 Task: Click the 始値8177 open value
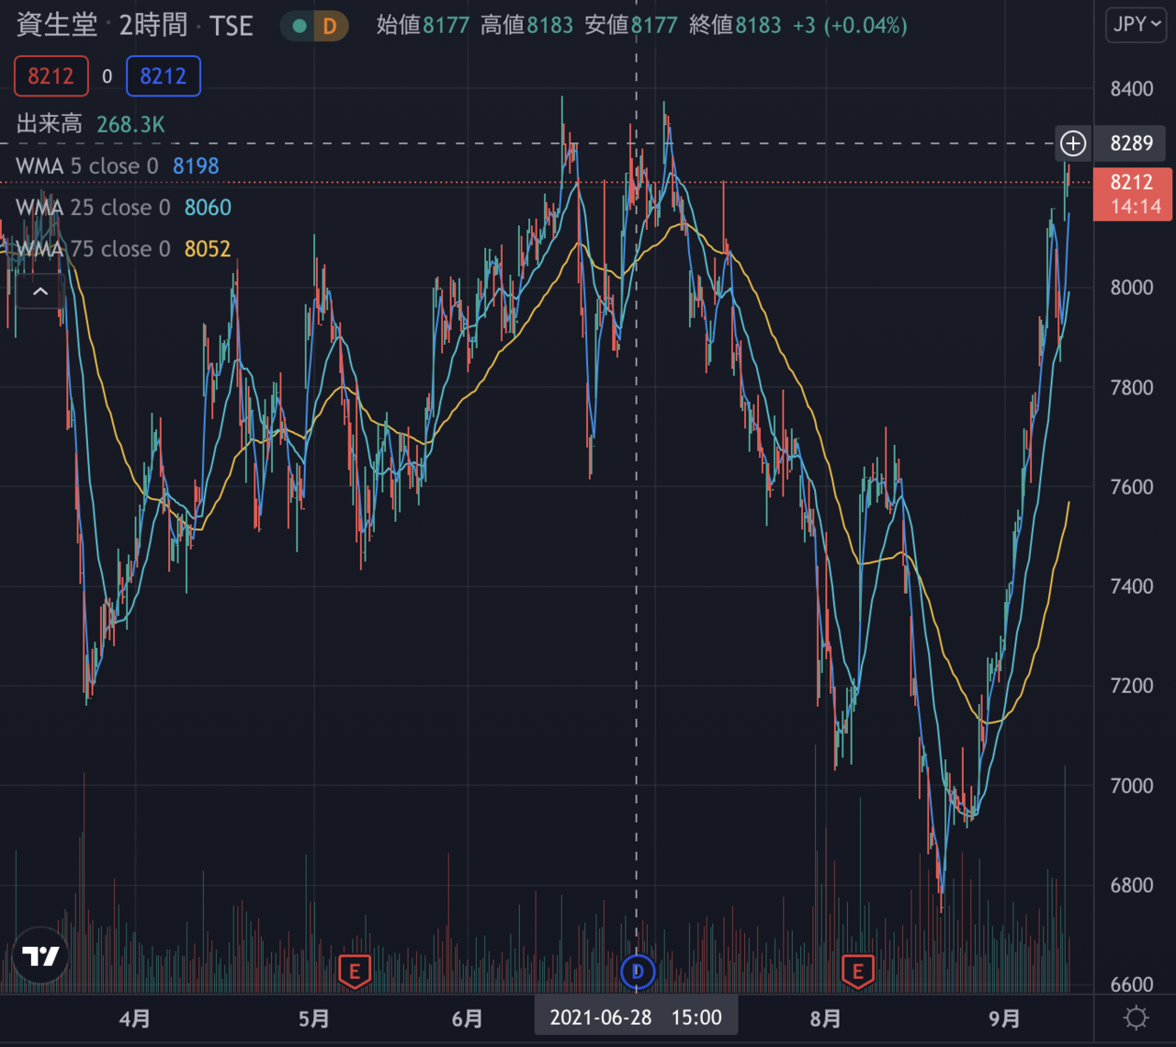tap(423, 26)
